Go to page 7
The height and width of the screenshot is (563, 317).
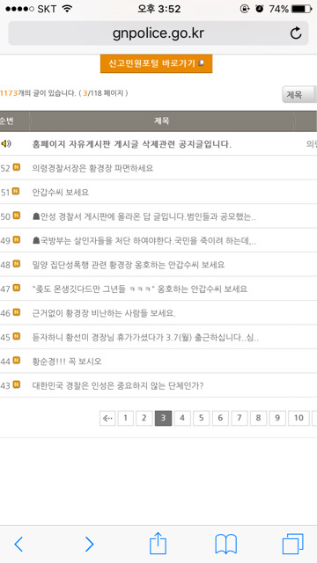coord(240,418)
